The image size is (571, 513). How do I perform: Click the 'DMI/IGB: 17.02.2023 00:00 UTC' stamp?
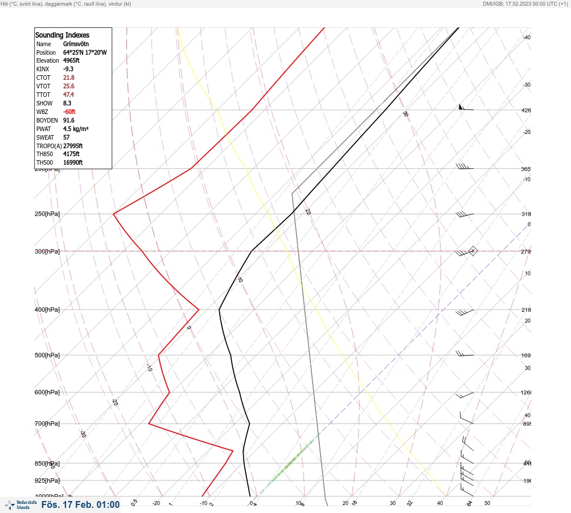click(525, 3)
